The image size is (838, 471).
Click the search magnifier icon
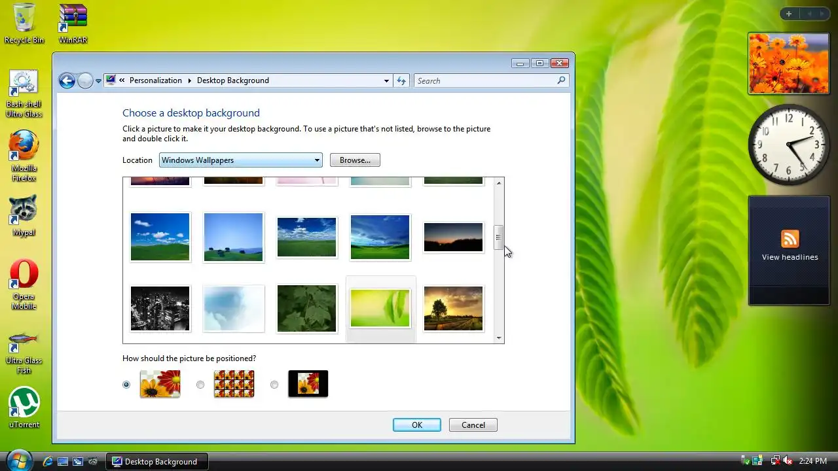(561, 80)
